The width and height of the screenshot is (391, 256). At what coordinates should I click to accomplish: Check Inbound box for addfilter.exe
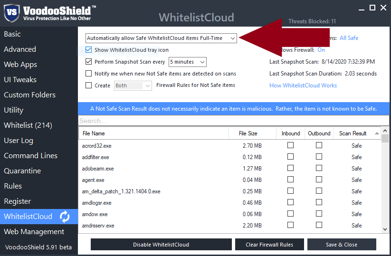pyautogui.click(x=290, y=157)
